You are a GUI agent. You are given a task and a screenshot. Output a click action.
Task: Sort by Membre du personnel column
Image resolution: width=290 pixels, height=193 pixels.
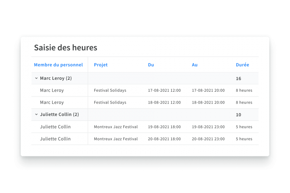[x=59, y=65]
